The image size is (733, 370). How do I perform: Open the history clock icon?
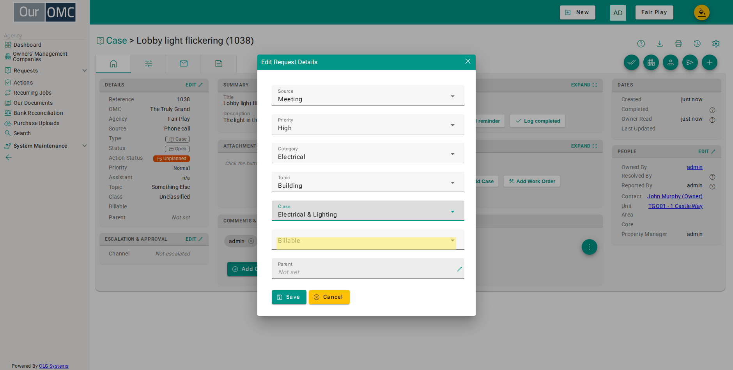pos(697,44)
